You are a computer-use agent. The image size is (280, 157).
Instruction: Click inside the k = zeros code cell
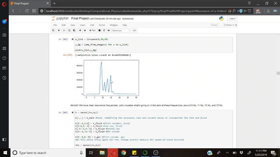154,129
